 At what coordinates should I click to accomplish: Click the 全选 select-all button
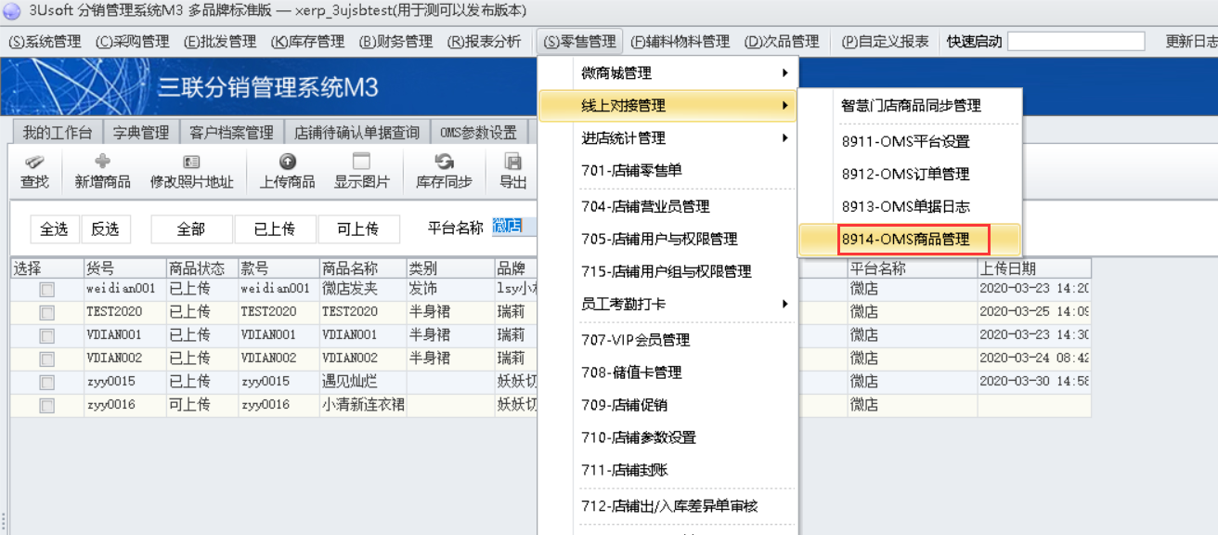[54, 228]
